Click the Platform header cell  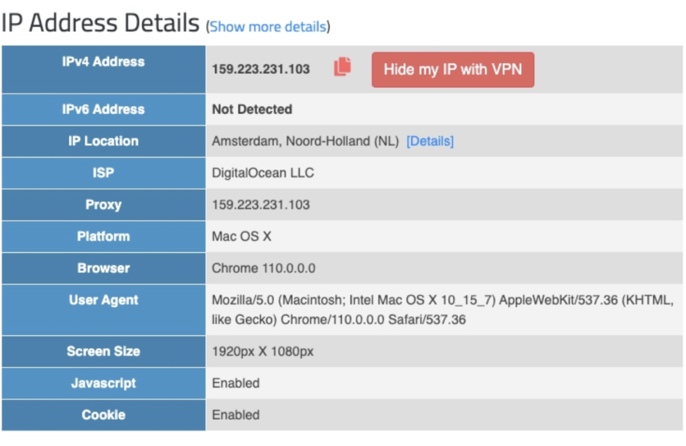click(104, 237)
